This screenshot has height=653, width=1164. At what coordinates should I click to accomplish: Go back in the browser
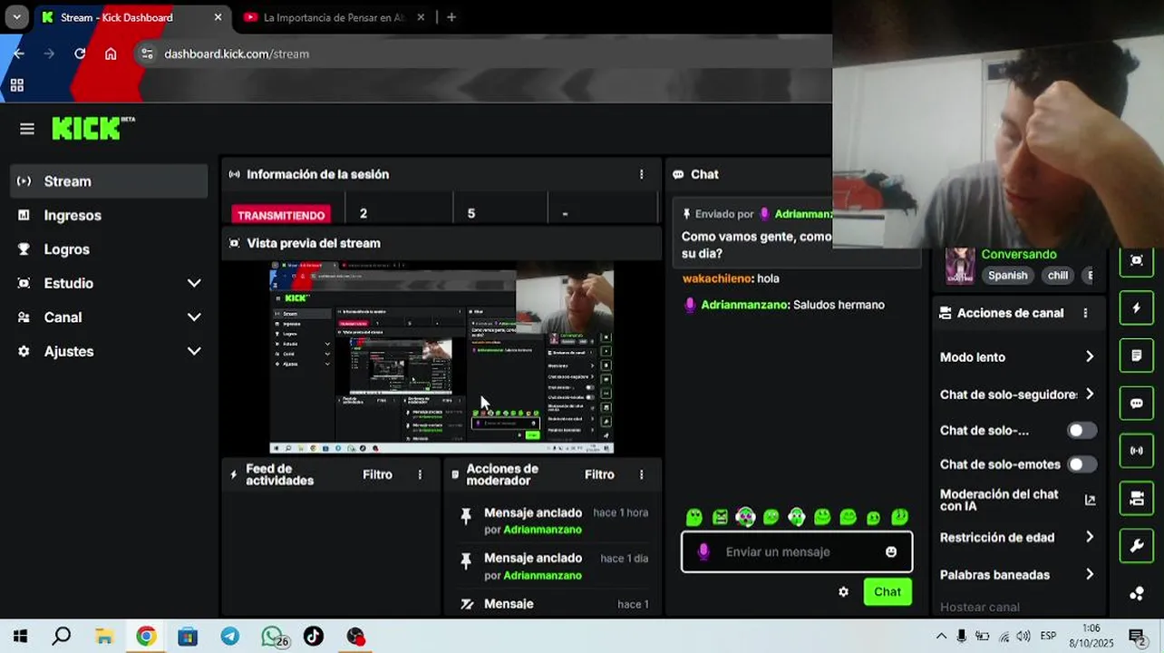coord(19,54)
